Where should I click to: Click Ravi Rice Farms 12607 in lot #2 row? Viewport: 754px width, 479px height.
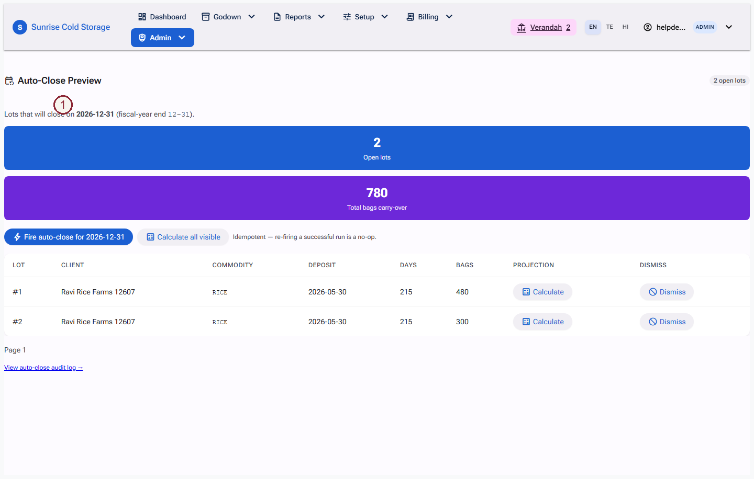pos(98,322)
